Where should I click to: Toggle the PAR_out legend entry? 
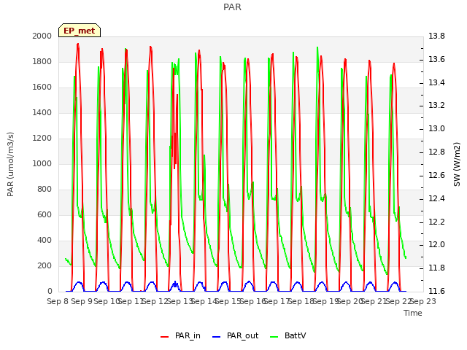pyautogui.click(x=235, y=335)
